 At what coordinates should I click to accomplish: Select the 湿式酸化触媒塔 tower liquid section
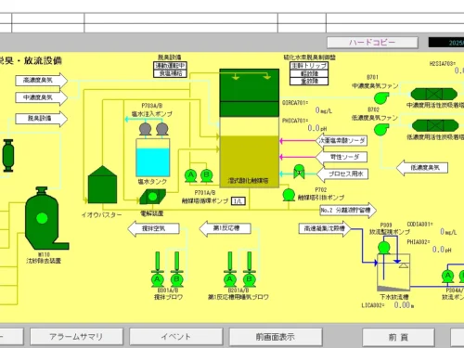click(x=250, y=161)
